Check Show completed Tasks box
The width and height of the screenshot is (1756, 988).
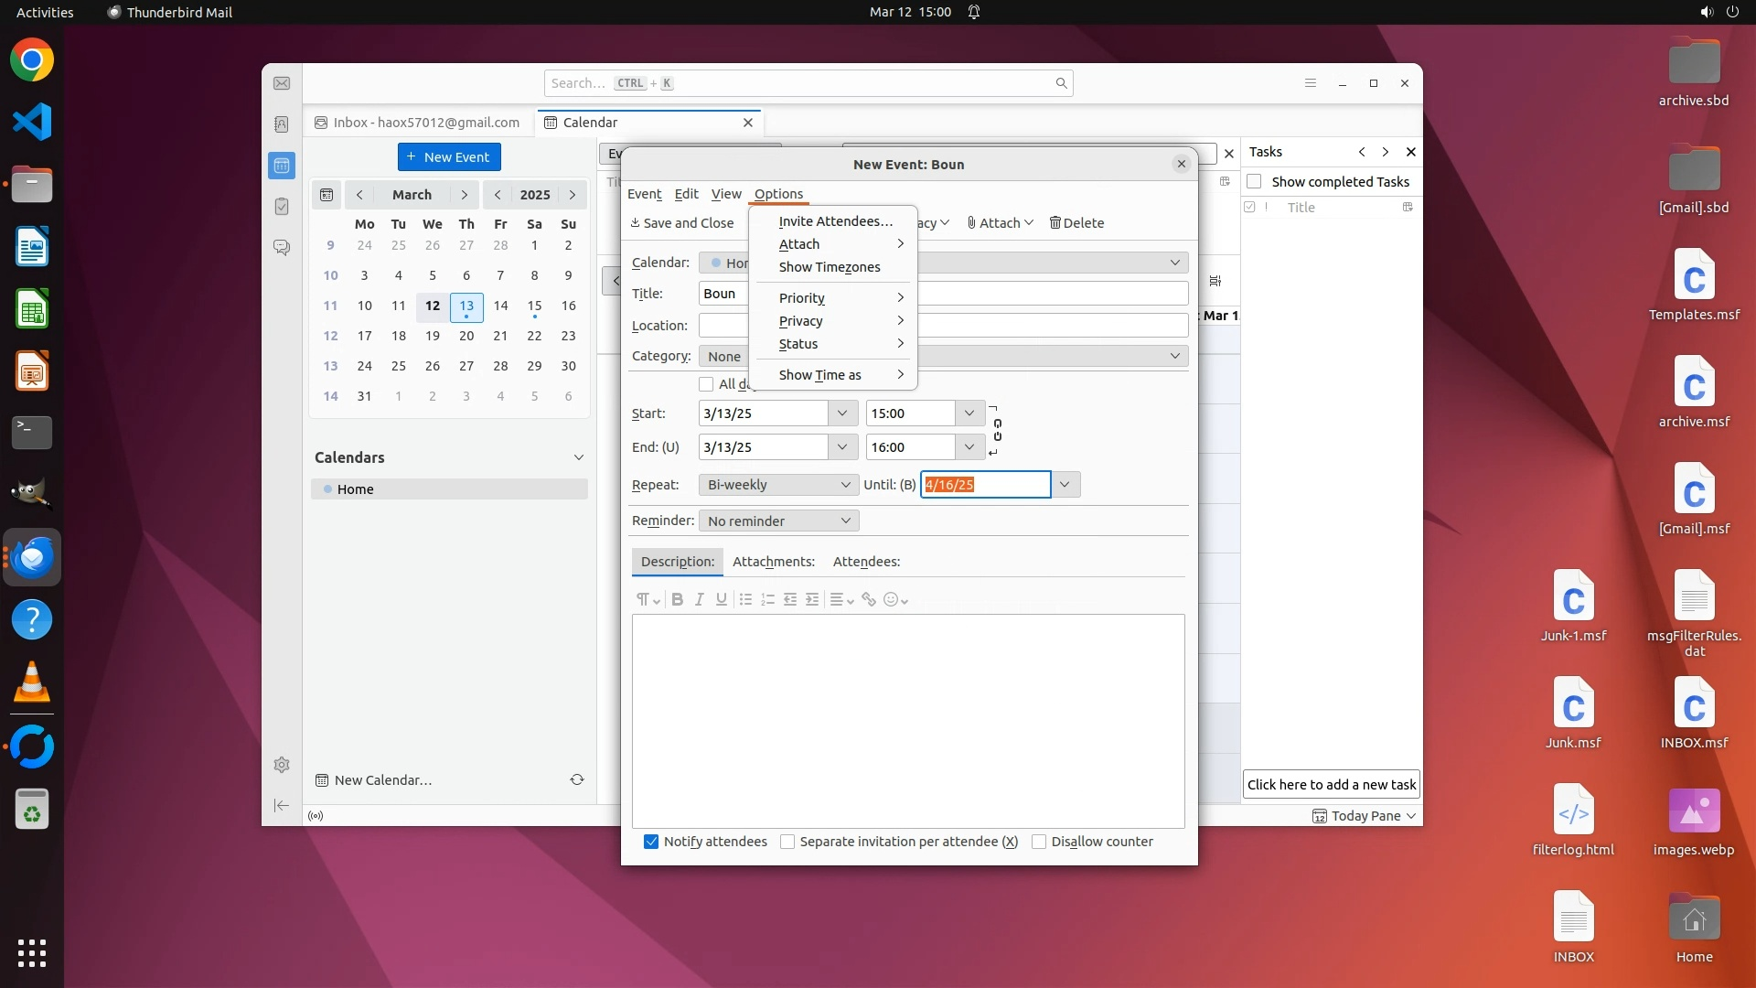tap(1254, 182)
